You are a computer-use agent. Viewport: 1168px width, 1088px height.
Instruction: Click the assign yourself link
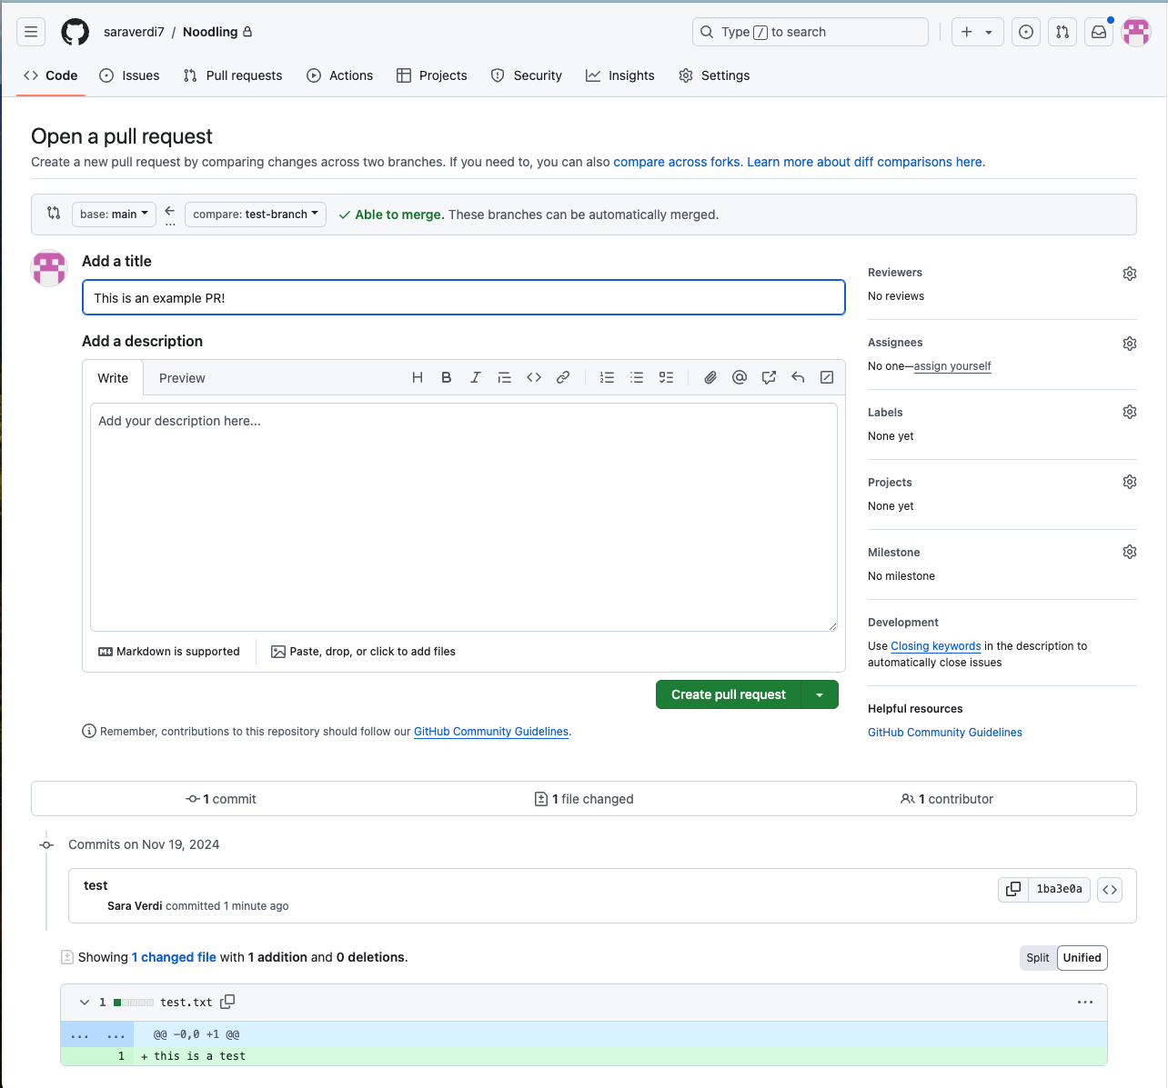click(x=952, y=366)
